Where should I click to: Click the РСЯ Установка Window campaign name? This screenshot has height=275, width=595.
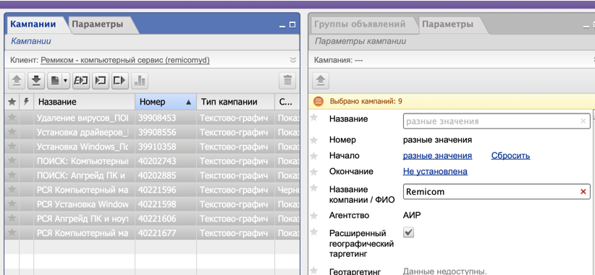pyautogui.click(x=83, y=204)
